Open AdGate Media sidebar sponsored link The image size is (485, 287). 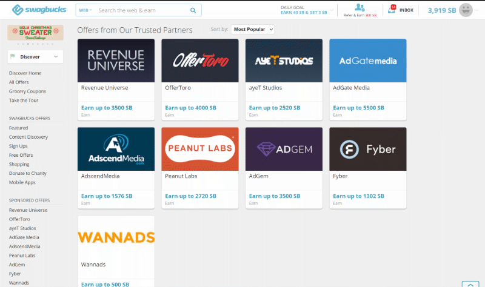pyautogui.click(x=24, y=237)
